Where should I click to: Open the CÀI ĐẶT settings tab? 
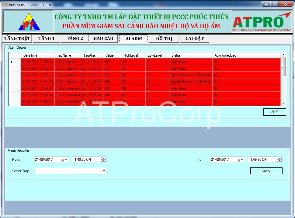click(x=195, y=38)
